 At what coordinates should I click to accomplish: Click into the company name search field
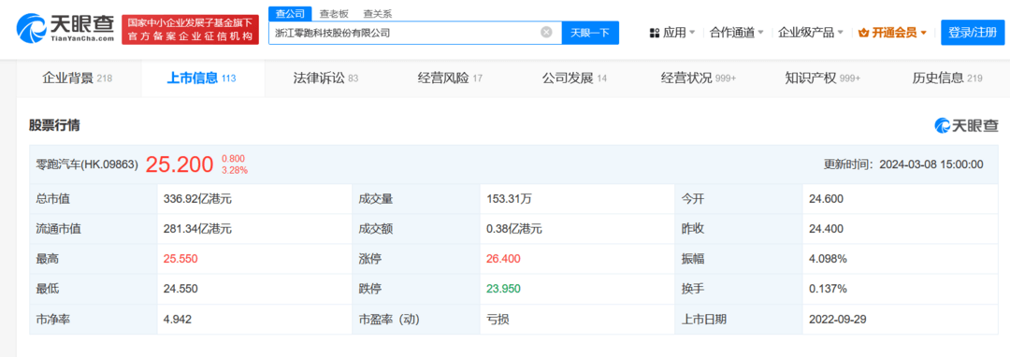click(405, 33)
